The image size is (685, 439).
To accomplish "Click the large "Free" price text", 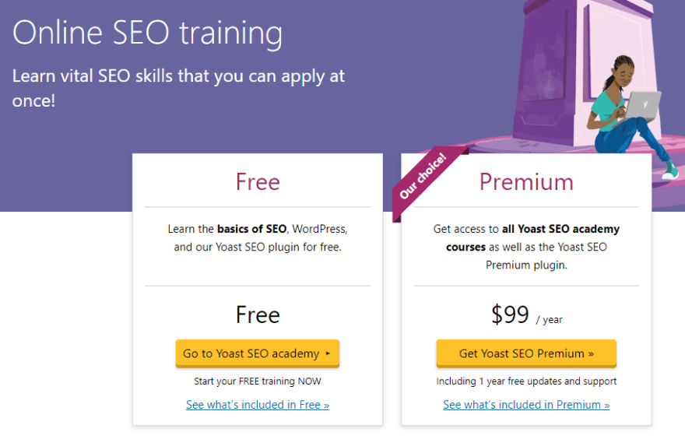I will [258, 314].
